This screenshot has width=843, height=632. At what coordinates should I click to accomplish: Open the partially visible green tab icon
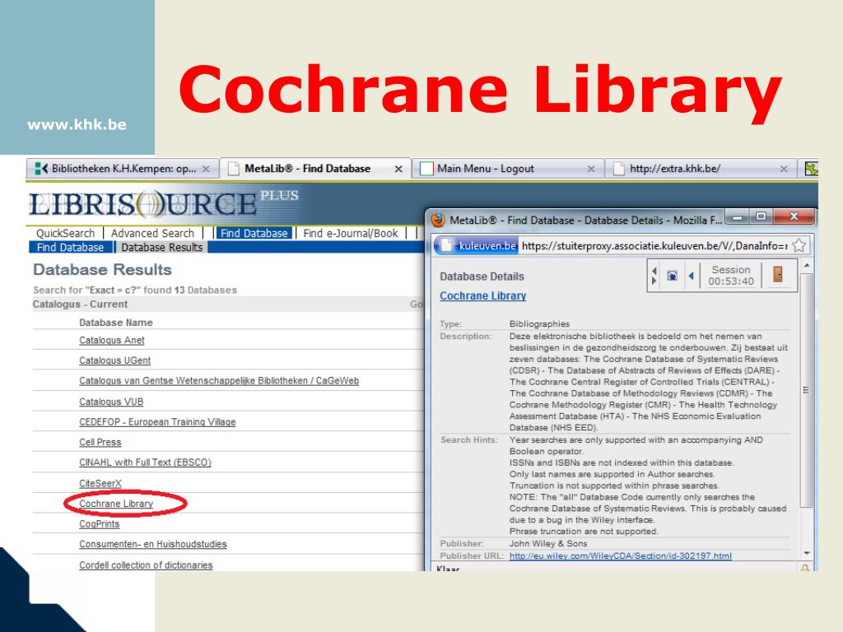pyautogui.click(x=811, y=169)
